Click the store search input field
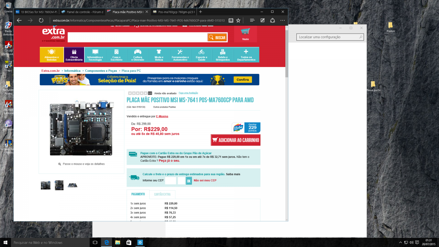Viewport: 439px width, 247px height. tap(138, 37)
